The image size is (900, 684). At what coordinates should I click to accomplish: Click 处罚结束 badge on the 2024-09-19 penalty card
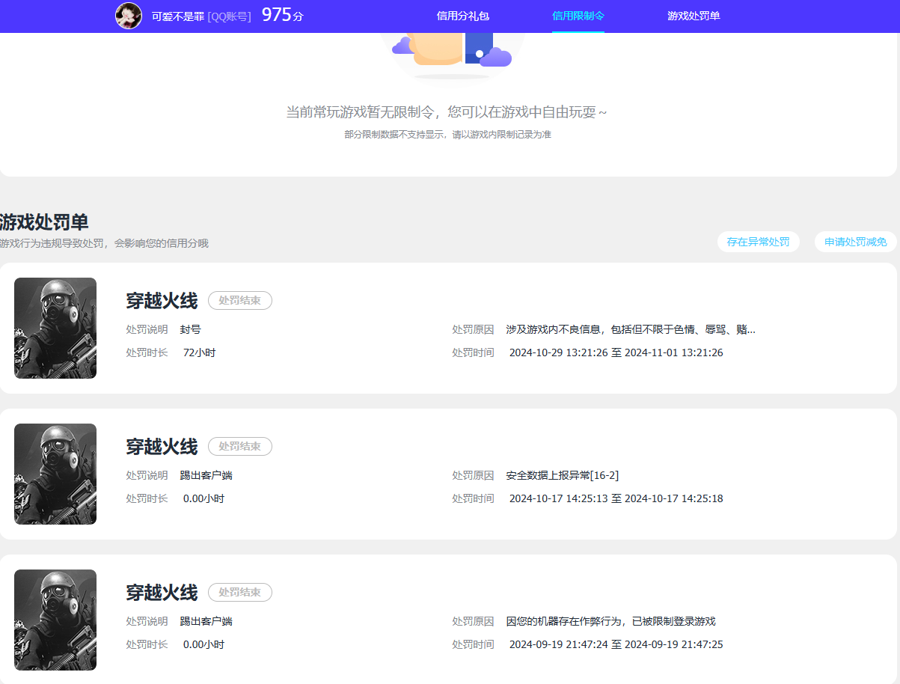point(240,592)
